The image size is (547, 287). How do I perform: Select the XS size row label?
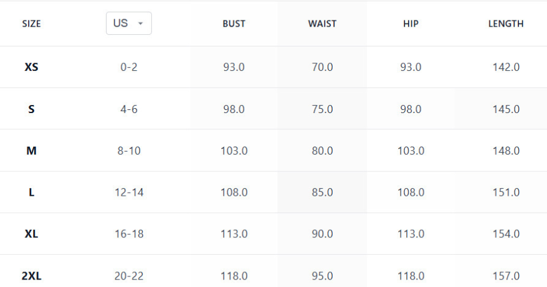click(x=31, y=67)
